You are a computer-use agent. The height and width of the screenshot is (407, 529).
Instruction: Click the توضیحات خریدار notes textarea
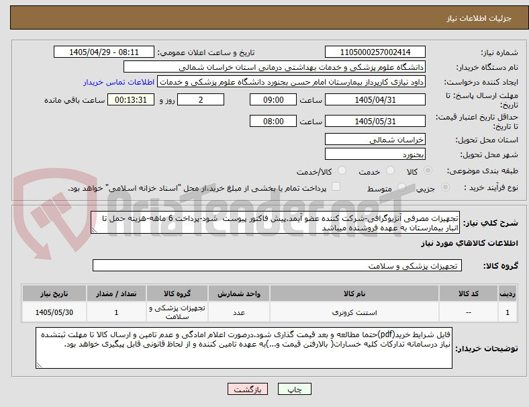244,348
